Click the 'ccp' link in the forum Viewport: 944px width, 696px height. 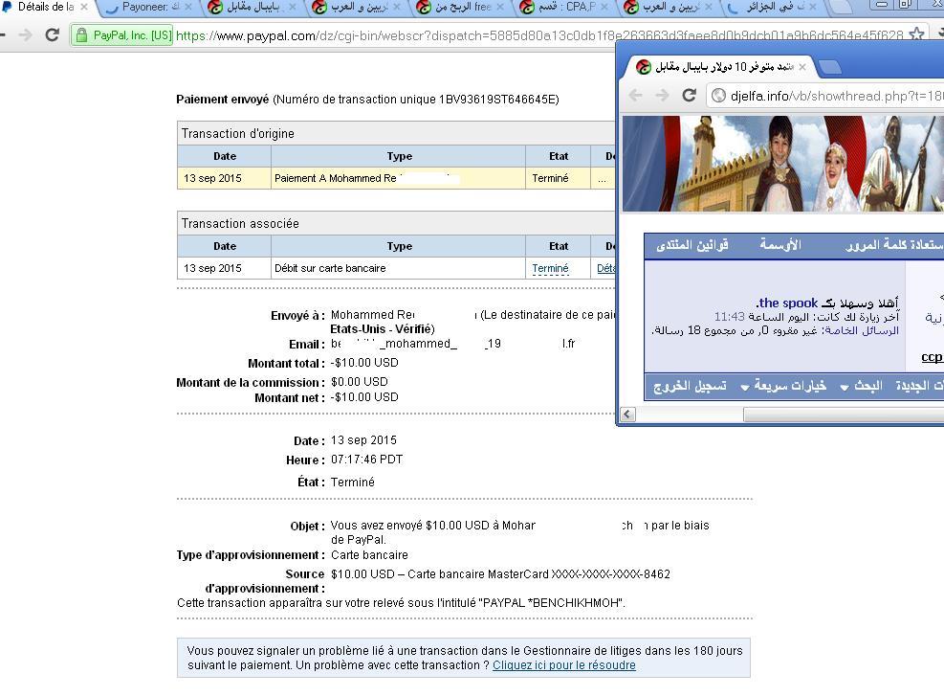pyautogui.click(x=932, y=357)
